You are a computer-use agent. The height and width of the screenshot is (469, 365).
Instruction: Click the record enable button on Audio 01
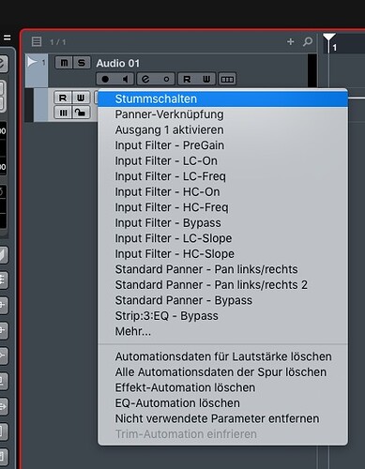pos(105,79)
